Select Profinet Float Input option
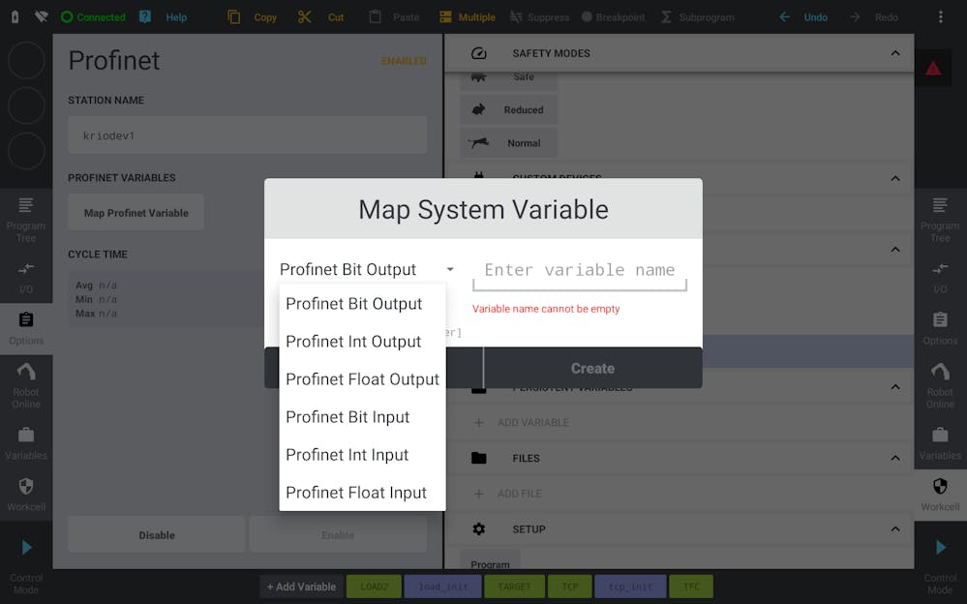967x604 pixels. point(363,493)
